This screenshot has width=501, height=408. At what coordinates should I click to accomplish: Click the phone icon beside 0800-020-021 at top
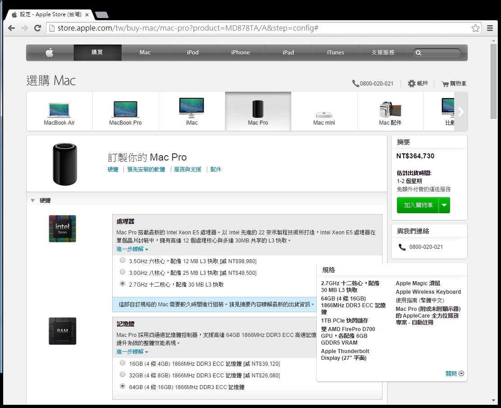click(x=355, y=84)
